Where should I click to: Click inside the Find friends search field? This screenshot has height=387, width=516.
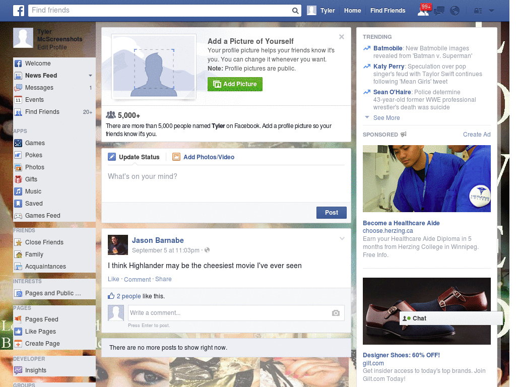point(160,10)
